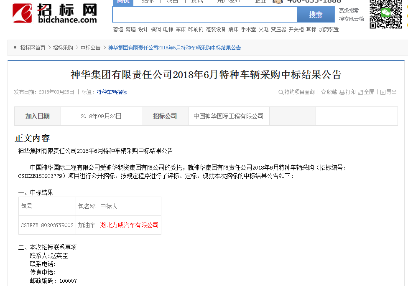This screenshot has height=286, width=408.
Task: Click the 特约项目查询 link text
Action: [299, 92]
